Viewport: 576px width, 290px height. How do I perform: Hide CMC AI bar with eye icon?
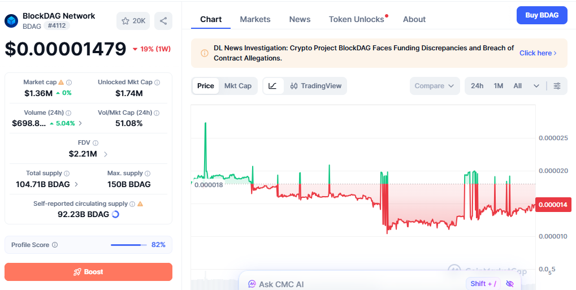click(510, 284)
